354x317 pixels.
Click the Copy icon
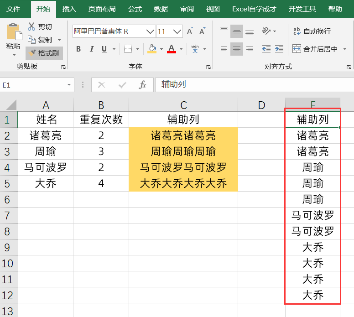(x=31, y=40)
